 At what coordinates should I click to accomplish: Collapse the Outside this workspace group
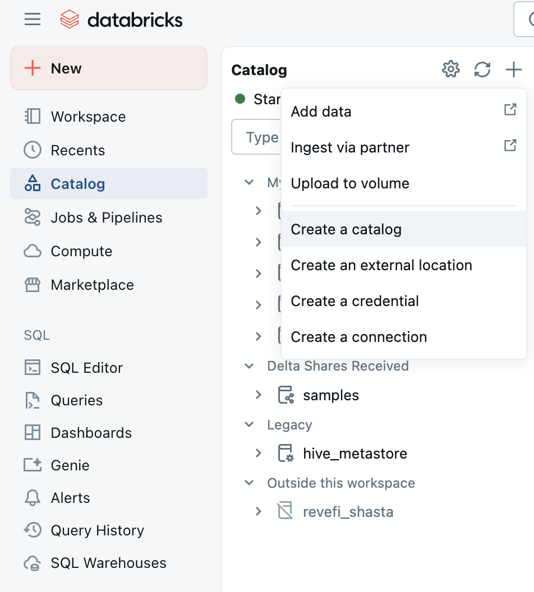(x=249, y=483)
